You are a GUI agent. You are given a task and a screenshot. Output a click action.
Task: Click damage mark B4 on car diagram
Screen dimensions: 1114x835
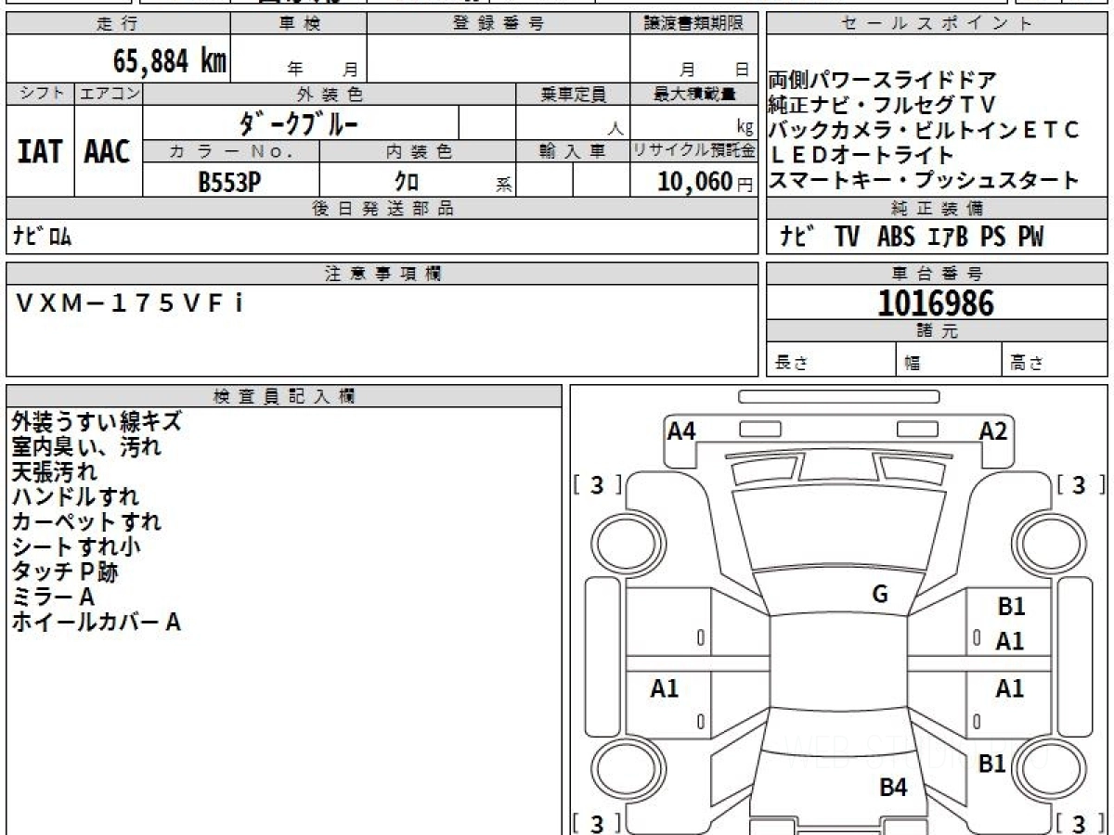(x=893, y=788)
